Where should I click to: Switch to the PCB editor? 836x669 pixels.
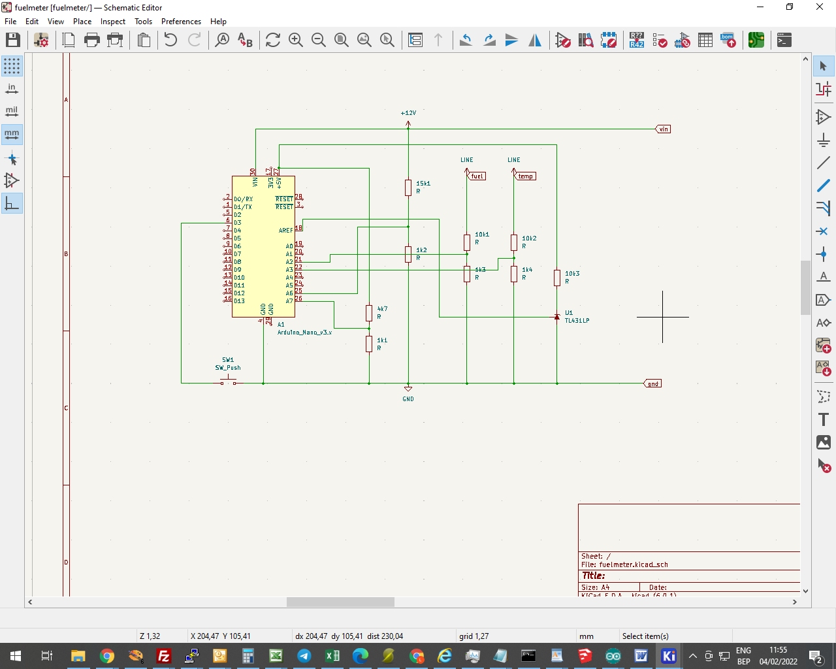coord(756,40)
